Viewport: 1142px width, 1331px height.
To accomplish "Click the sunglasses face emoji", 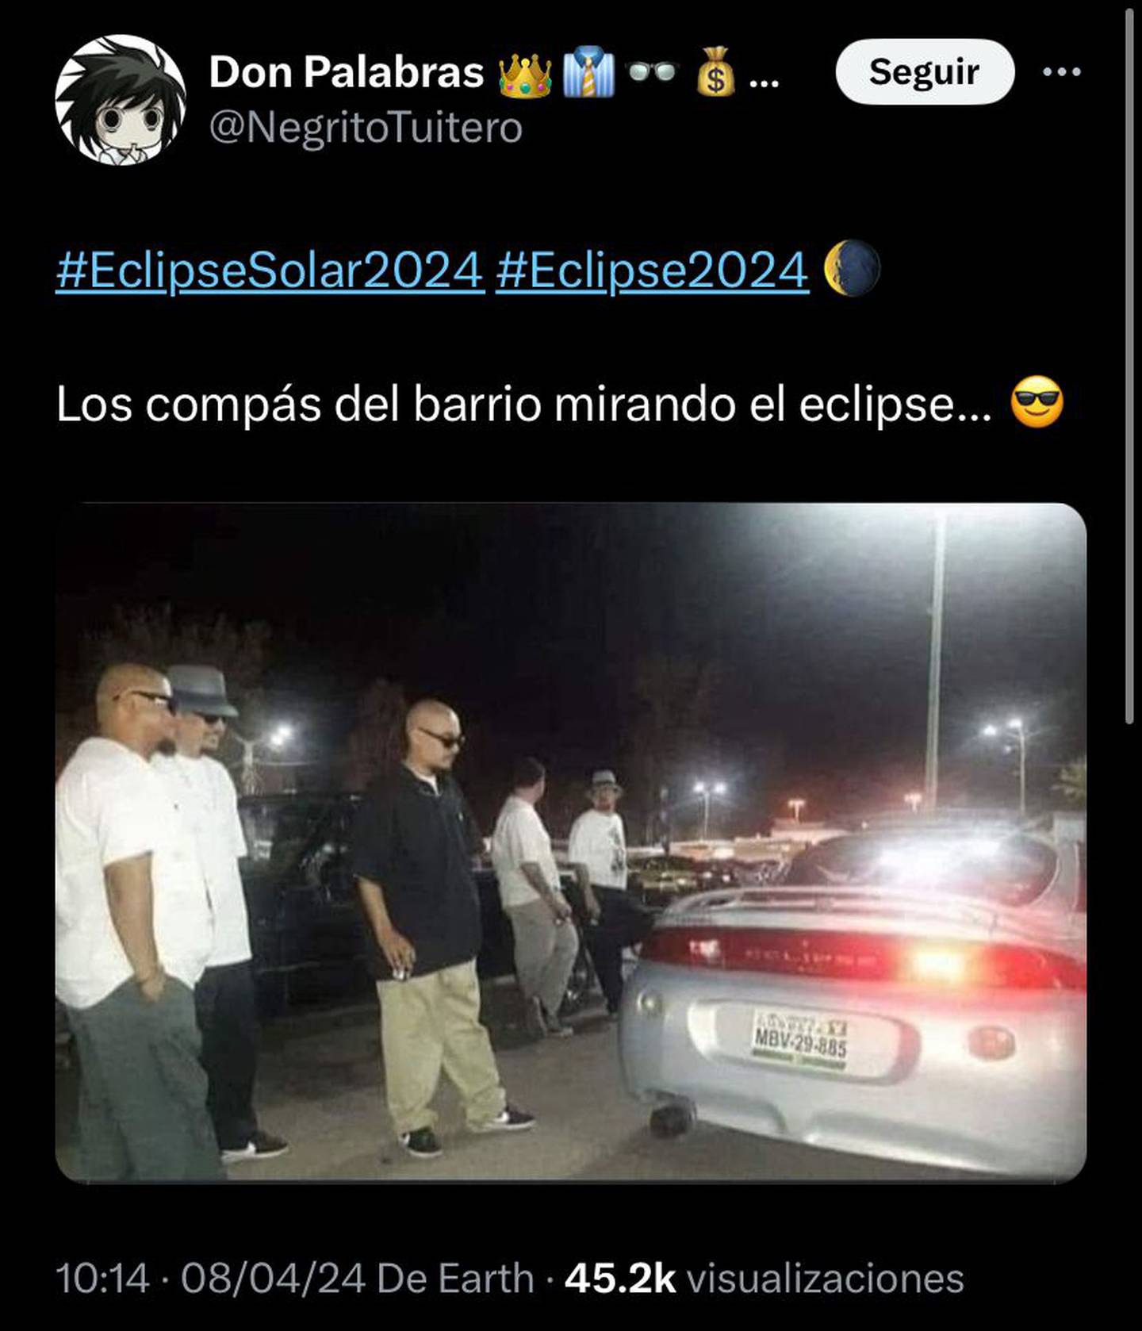I will 1037,405.
